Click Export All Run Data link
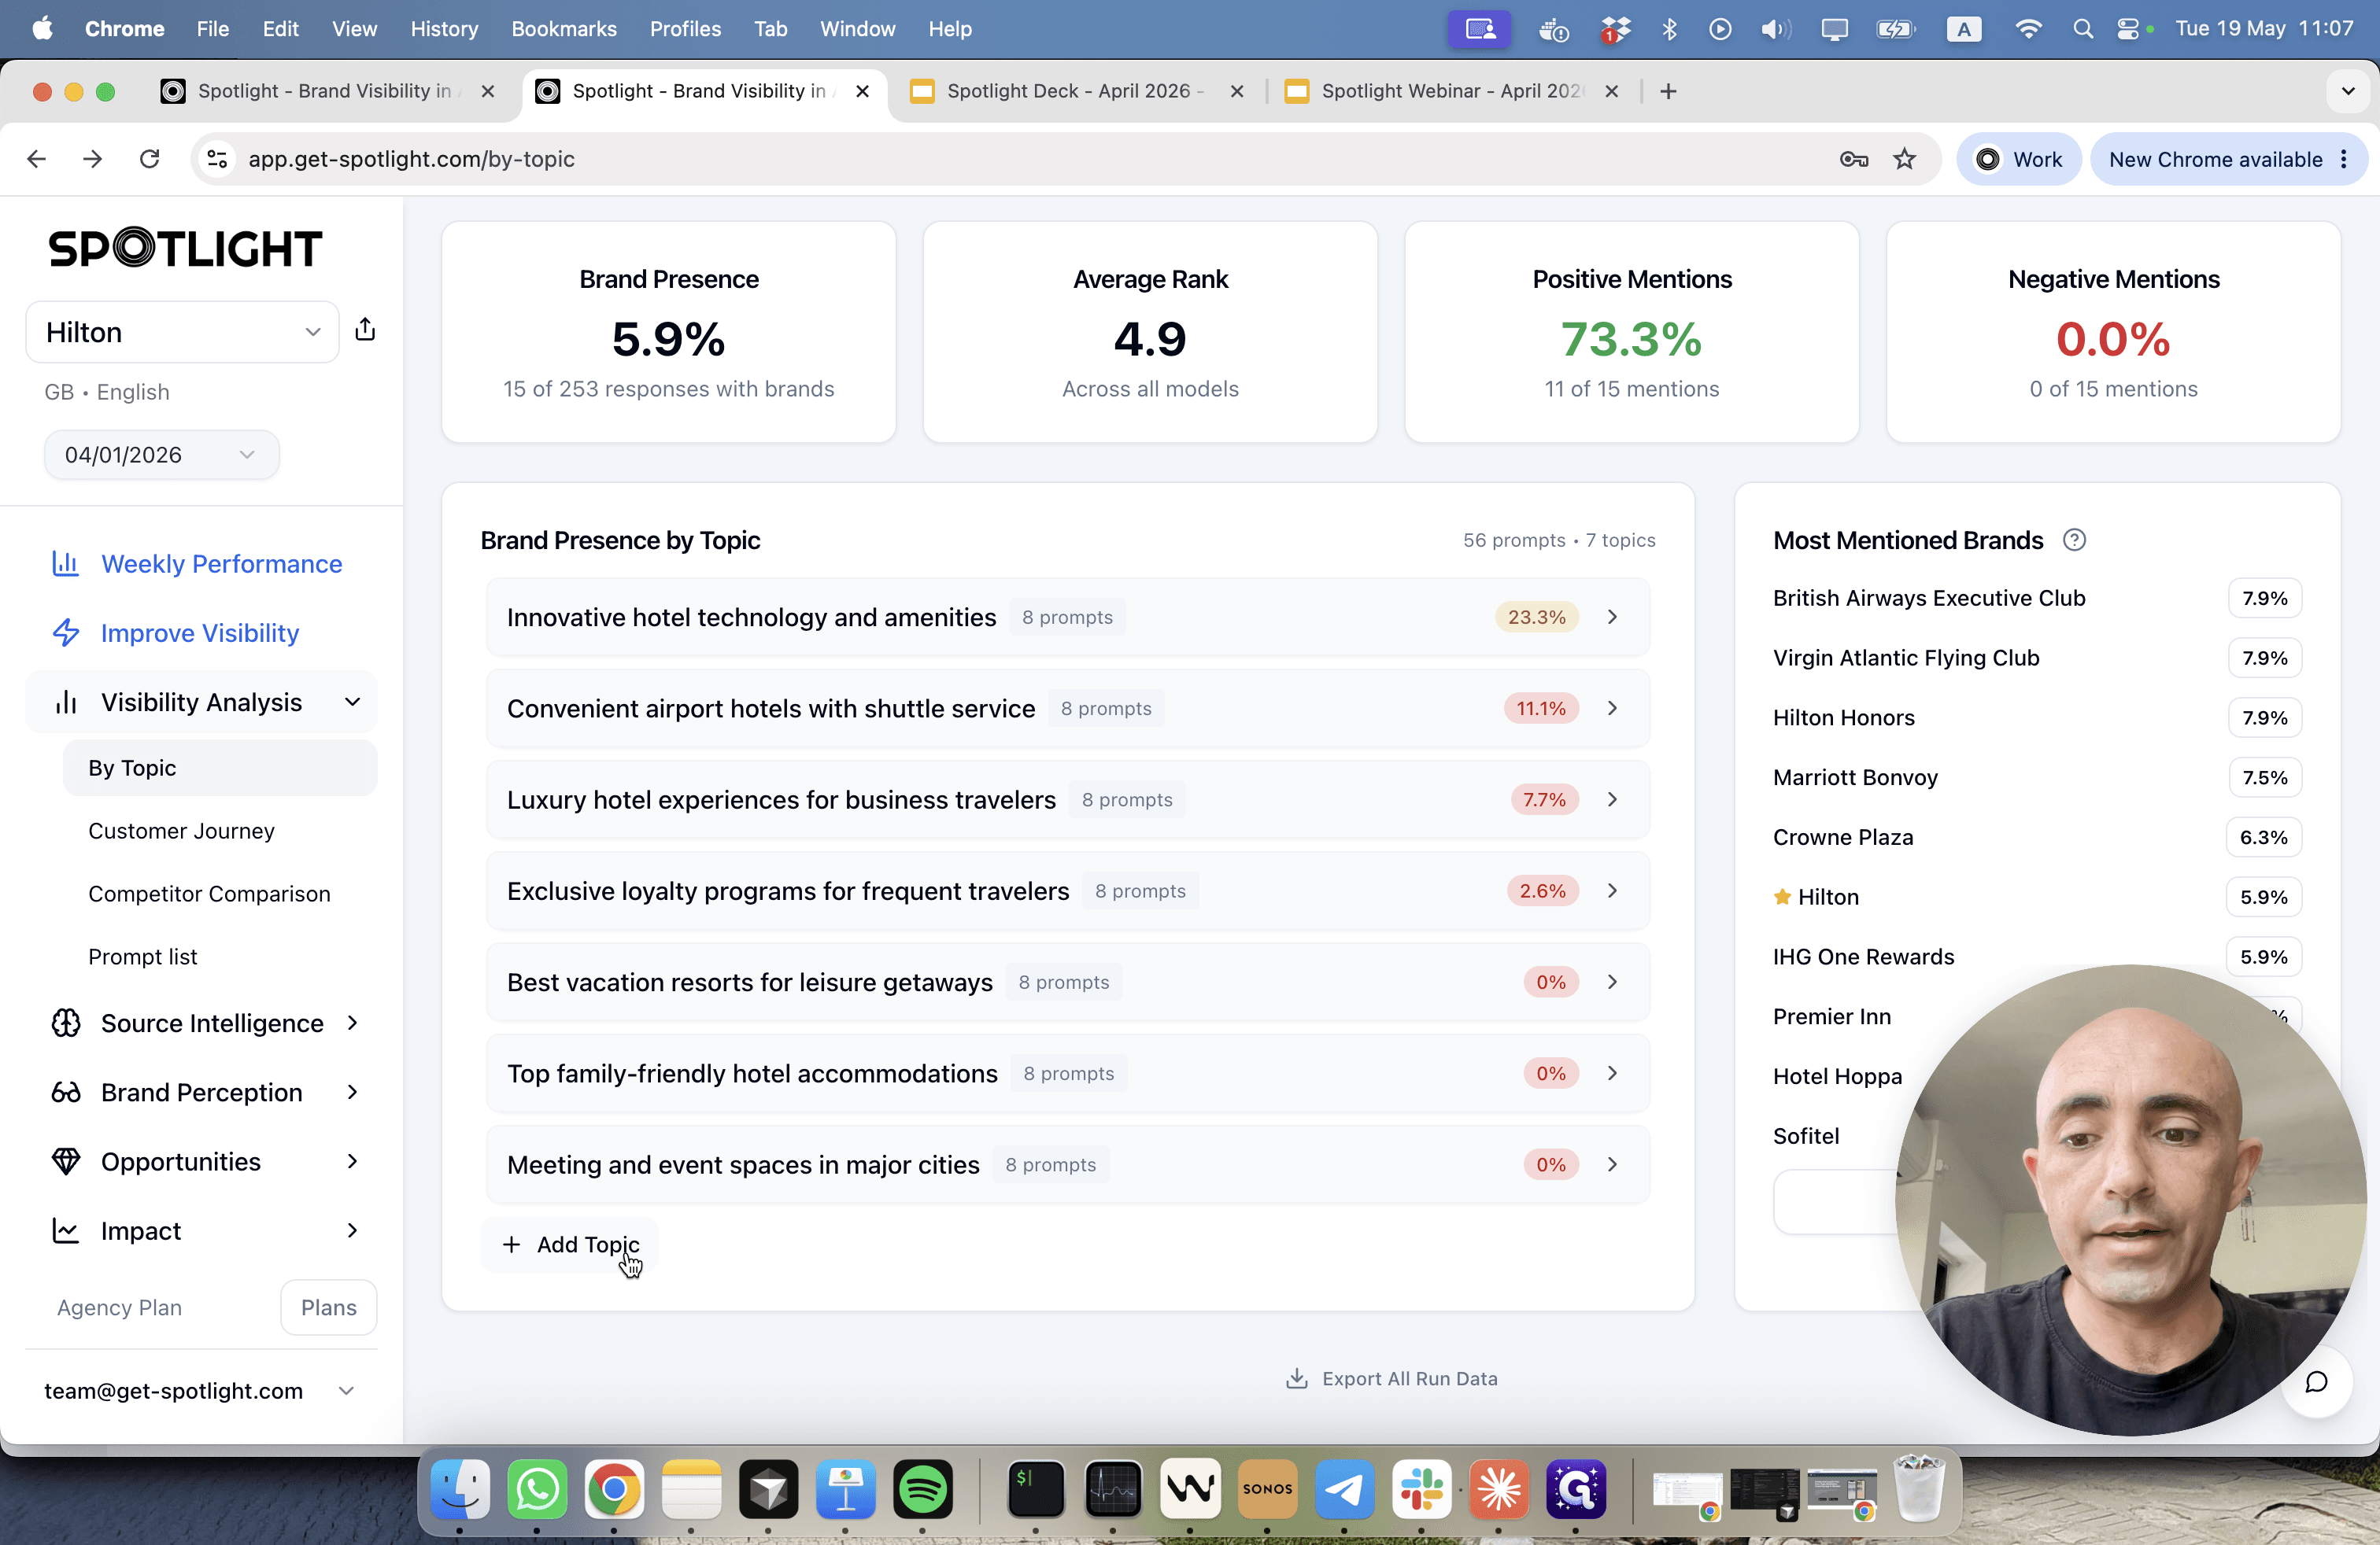The width and height of the screenshot is (2380, 1545). [x=1391, y=1379]
